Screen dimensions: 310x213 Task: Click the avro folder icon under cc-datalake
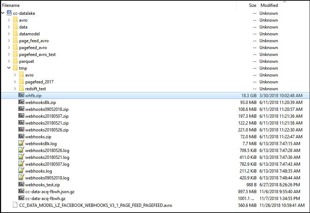pos(15,20)
